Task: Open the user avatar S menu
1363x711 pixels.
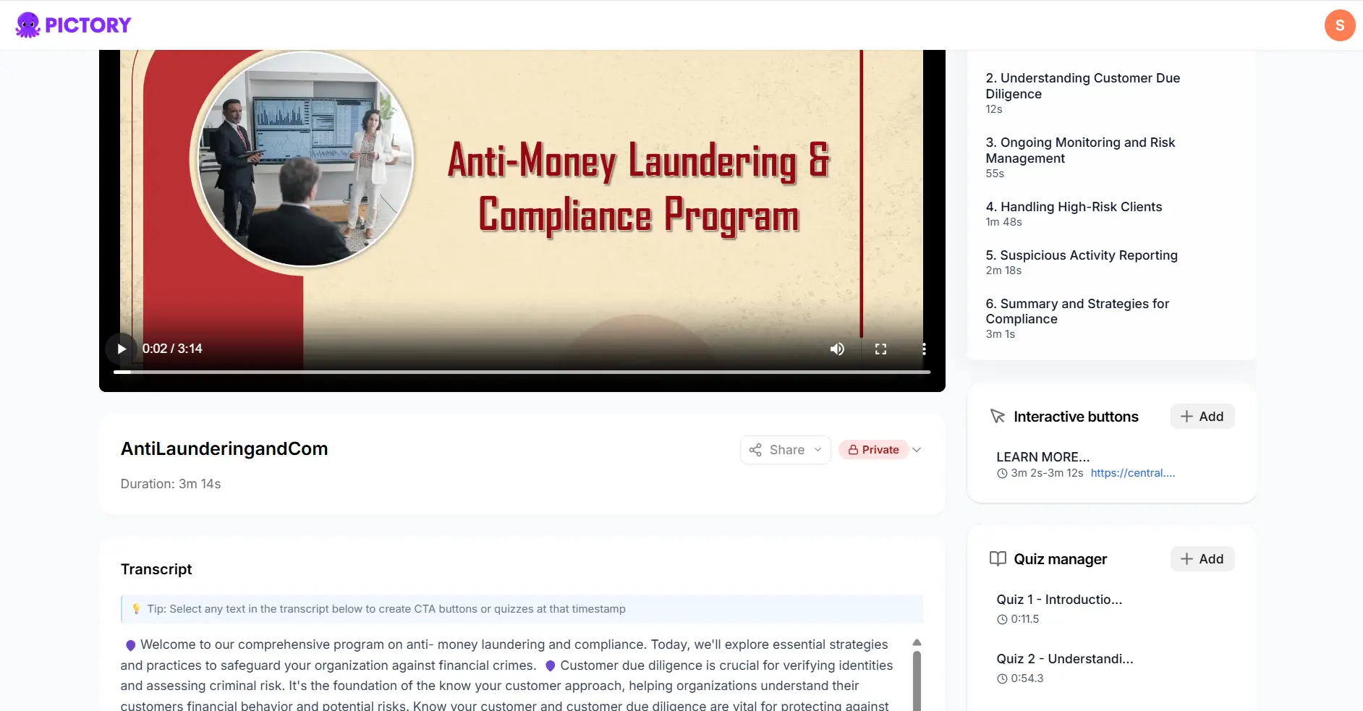Action: [x=1340, y=25]
